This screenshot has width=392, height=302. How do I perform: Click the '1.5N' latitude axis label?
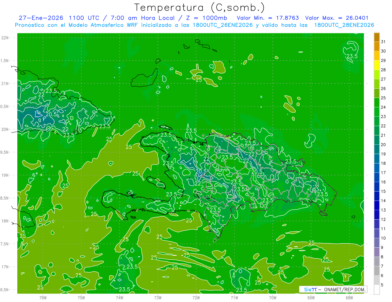click(x=5, y=61)
